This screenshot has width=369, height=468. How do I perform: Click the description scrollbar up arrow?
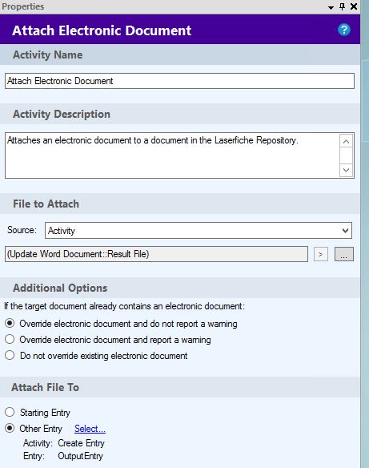pyautogui.click(x=346, y=142)
